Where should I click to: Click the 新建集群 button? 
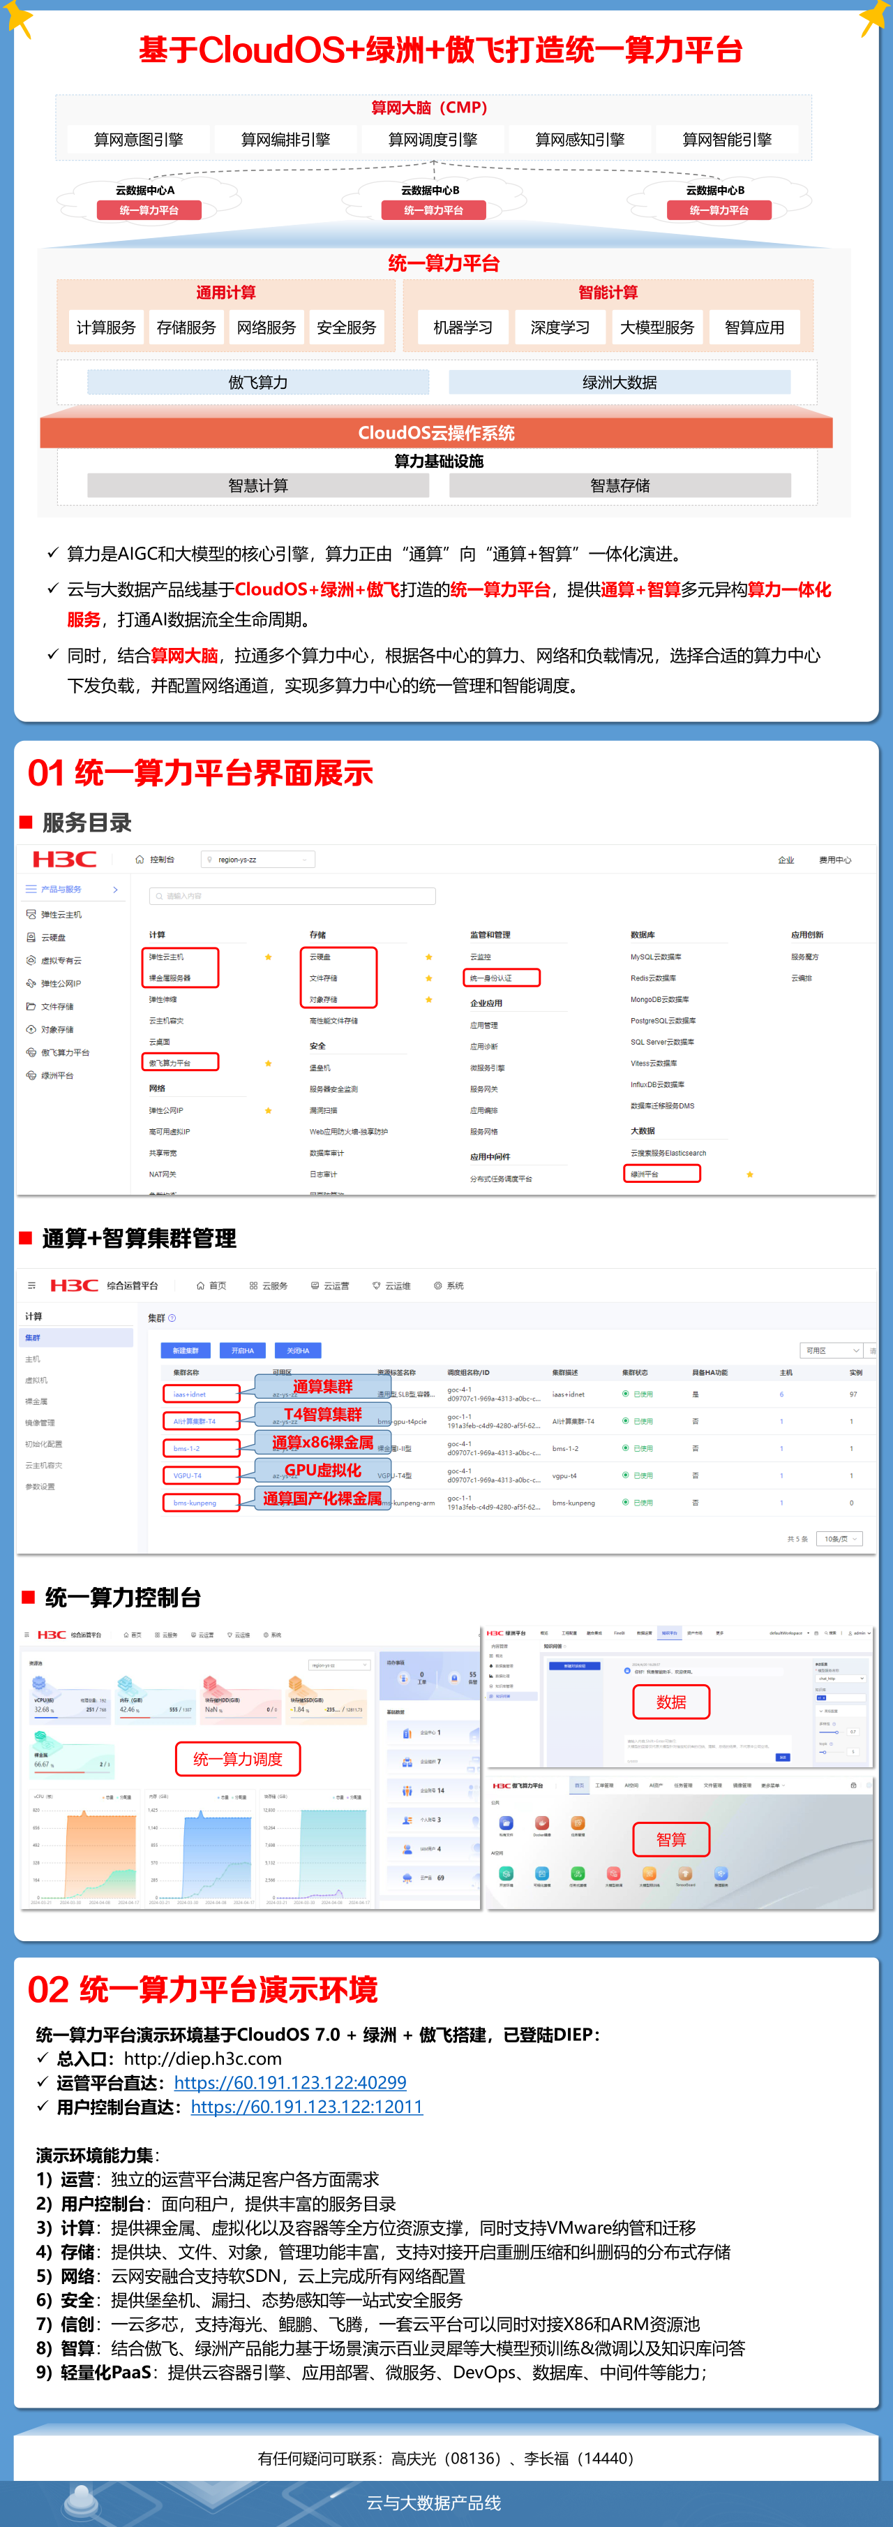[186, 1351]
